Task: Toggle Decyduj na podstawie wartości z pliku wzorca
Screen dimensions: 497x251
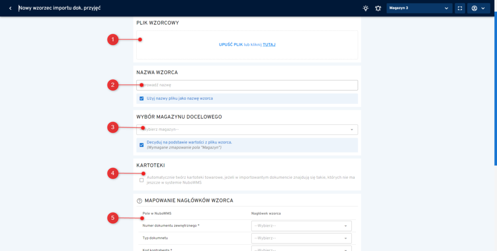Action: click(x=142, y=144)
